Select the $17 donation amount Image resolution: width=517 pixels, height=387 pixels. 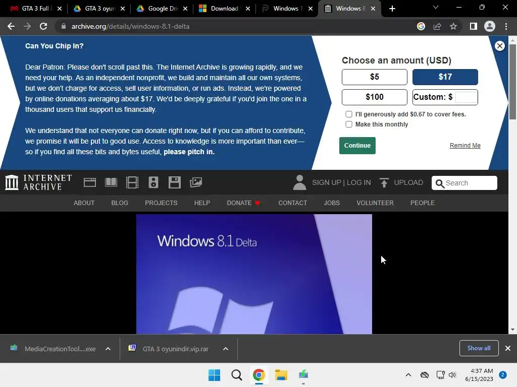coord(445,77)
